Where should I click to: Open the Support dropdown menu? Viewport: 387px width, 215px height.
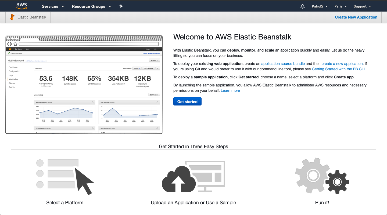[362, 6]
